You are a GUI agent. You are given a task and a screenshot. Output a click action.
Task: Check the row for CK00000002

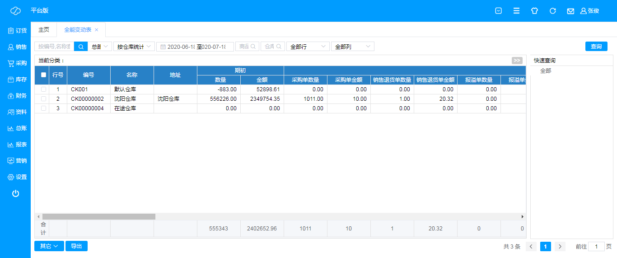click(44, 99)
